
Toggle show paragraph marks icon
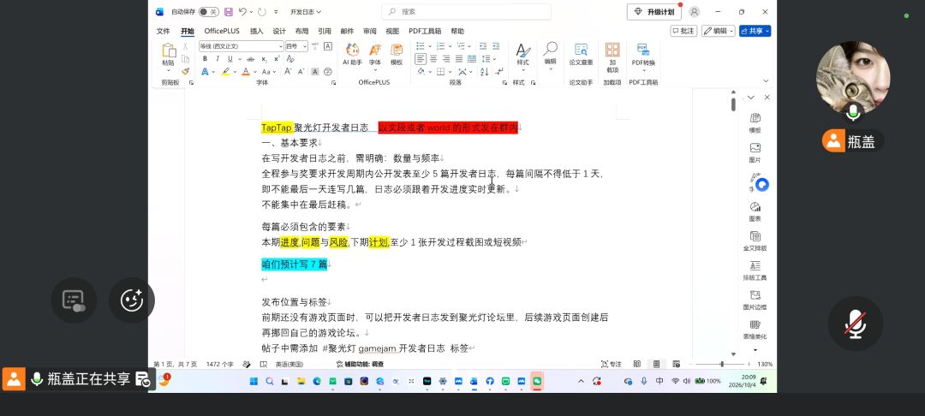[499, 71]
